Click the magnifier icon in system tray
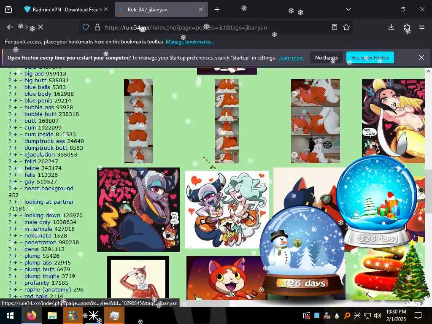Image resolution: width=432 pixels, height=324 pixels. [347, 316]
